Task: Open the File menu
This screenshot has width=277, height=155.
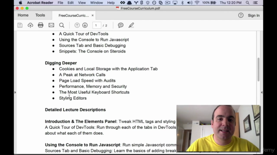Action: click(x=61, y=3)
